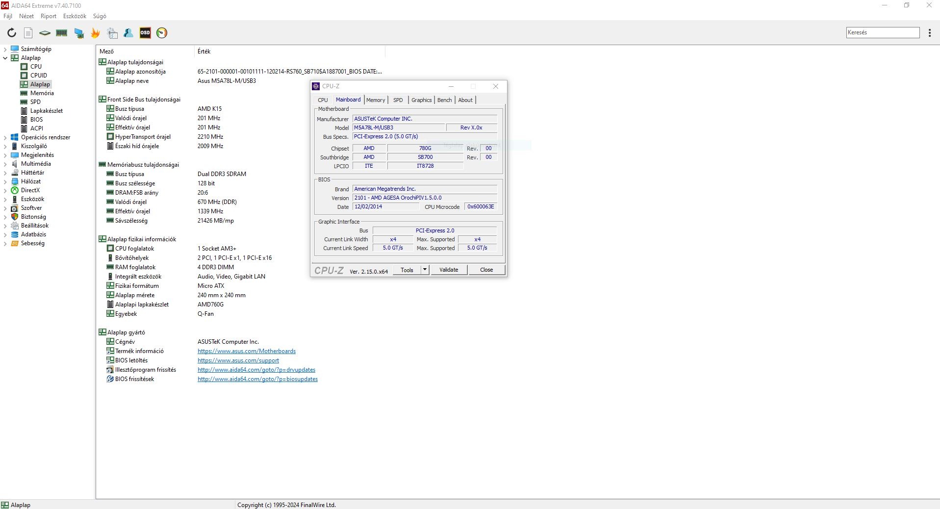Image resolution: width=940 pixels, height=509 pixels.
Task: Select ACPI in the tree
Action: (37, 128)
